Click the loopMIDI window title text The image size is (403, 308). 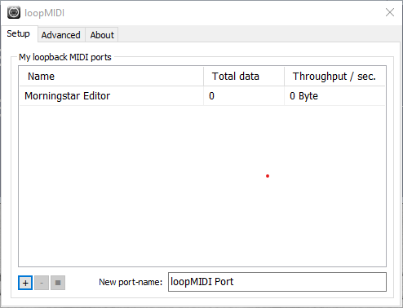coord(44,13)
